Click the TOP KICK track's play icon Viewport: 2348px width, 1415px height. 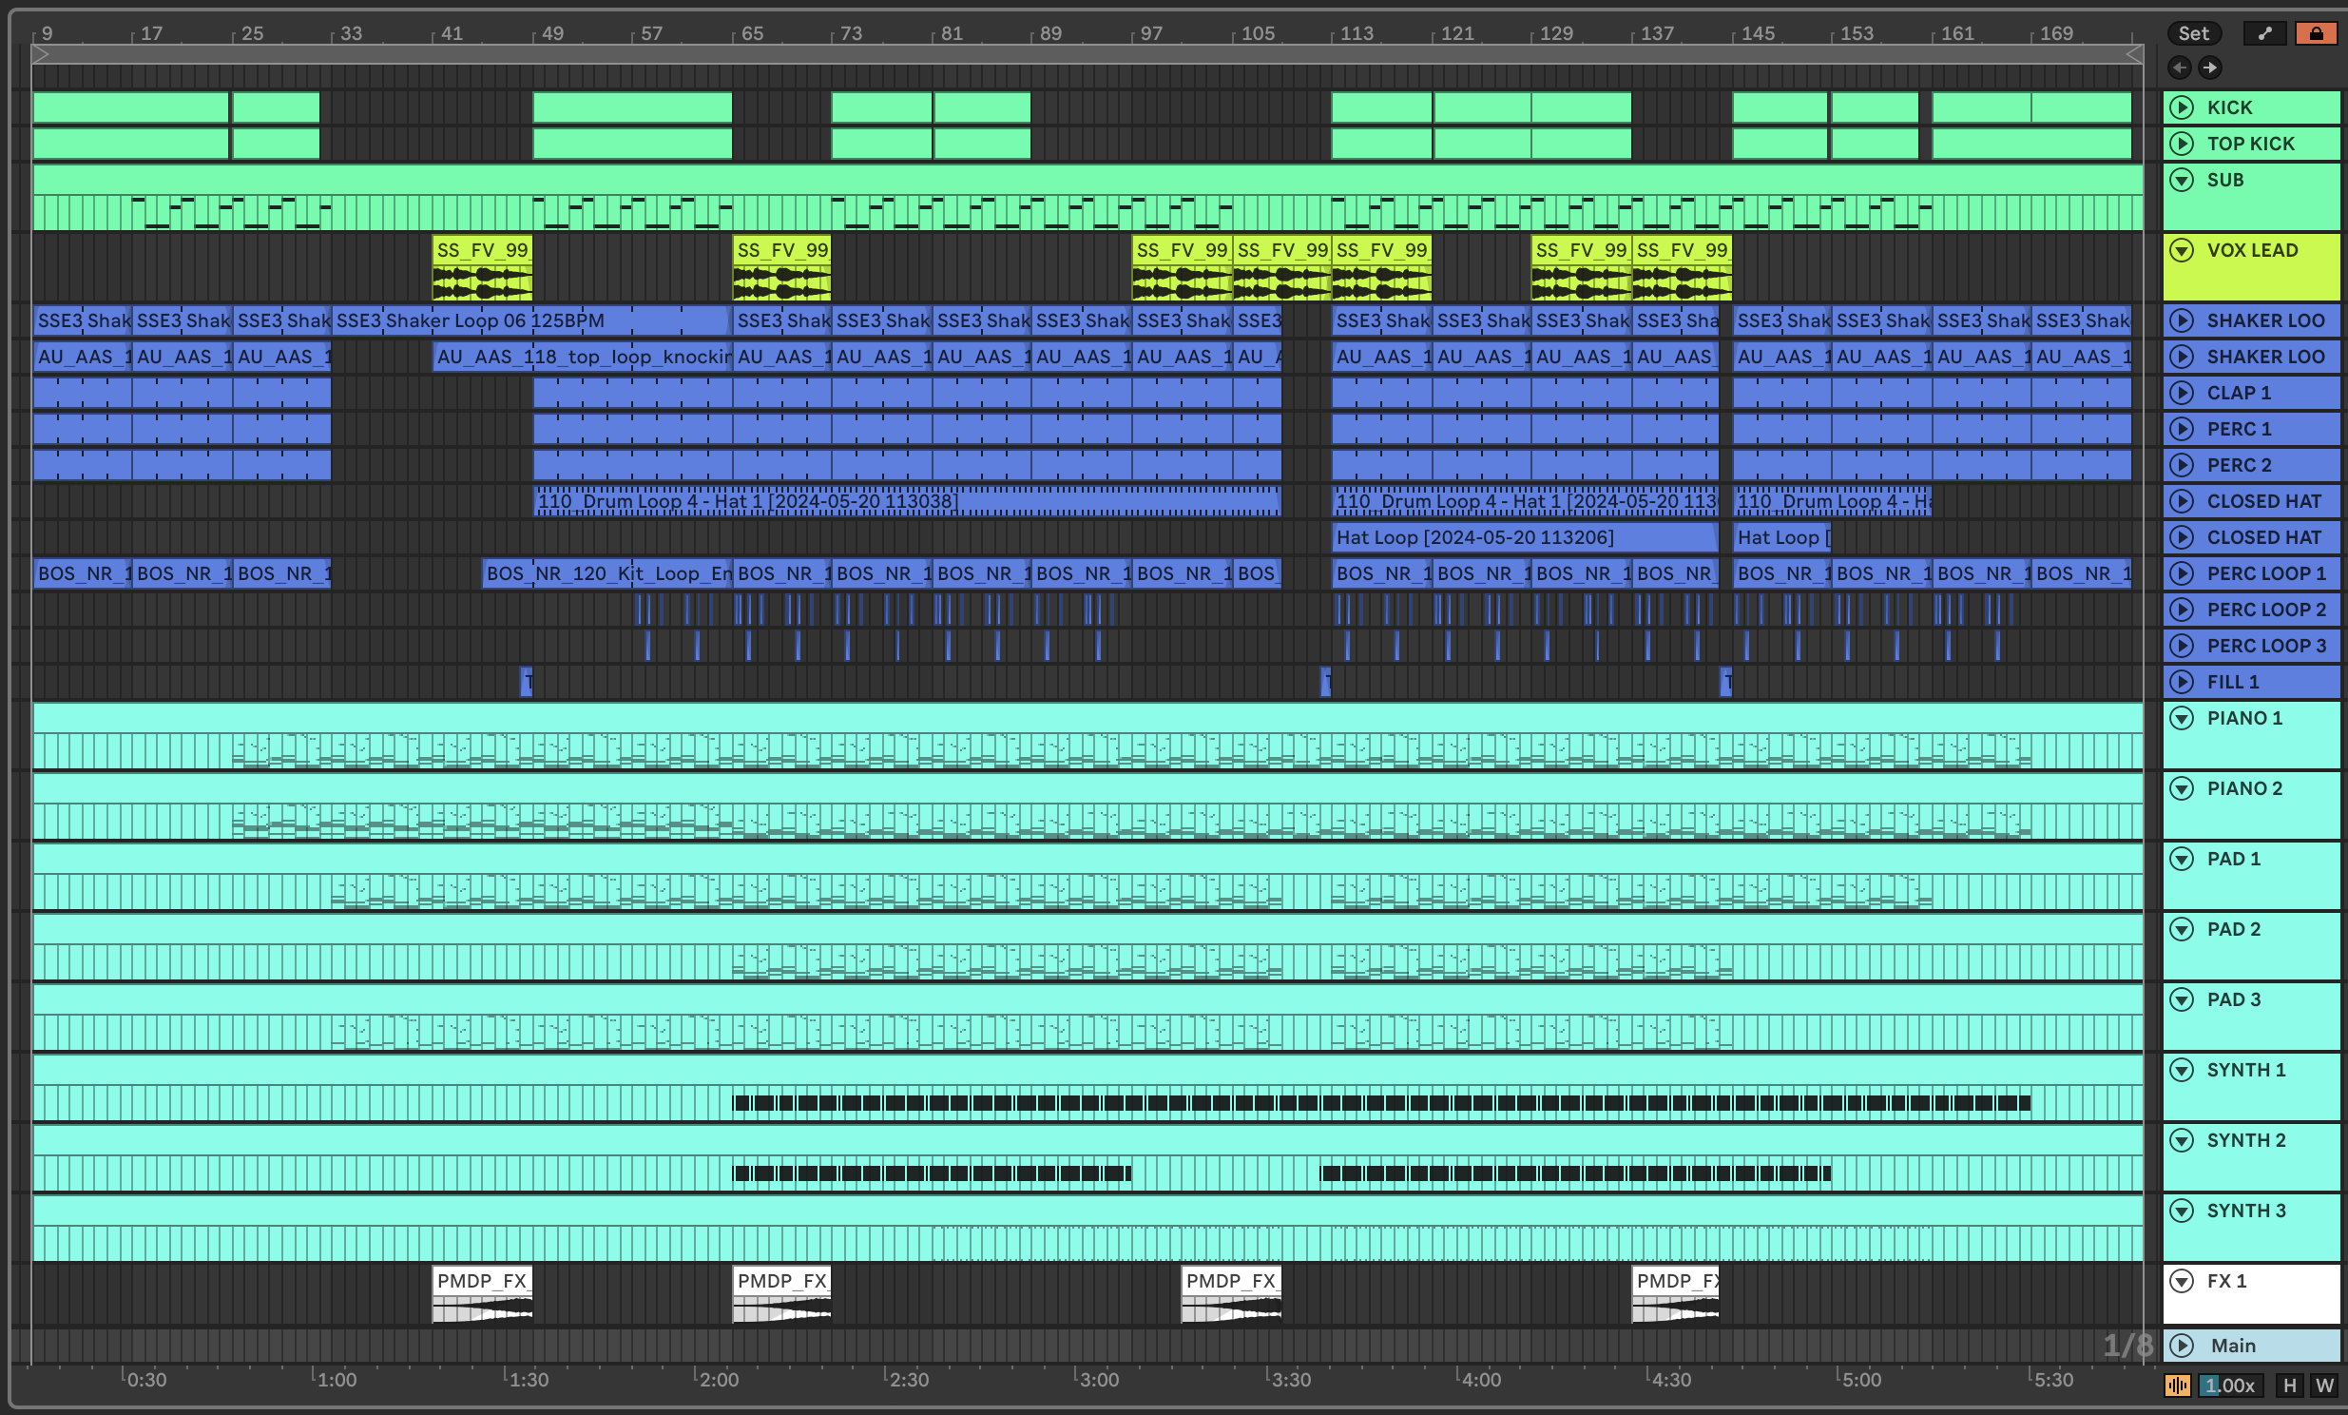[x=2183, y=144]
